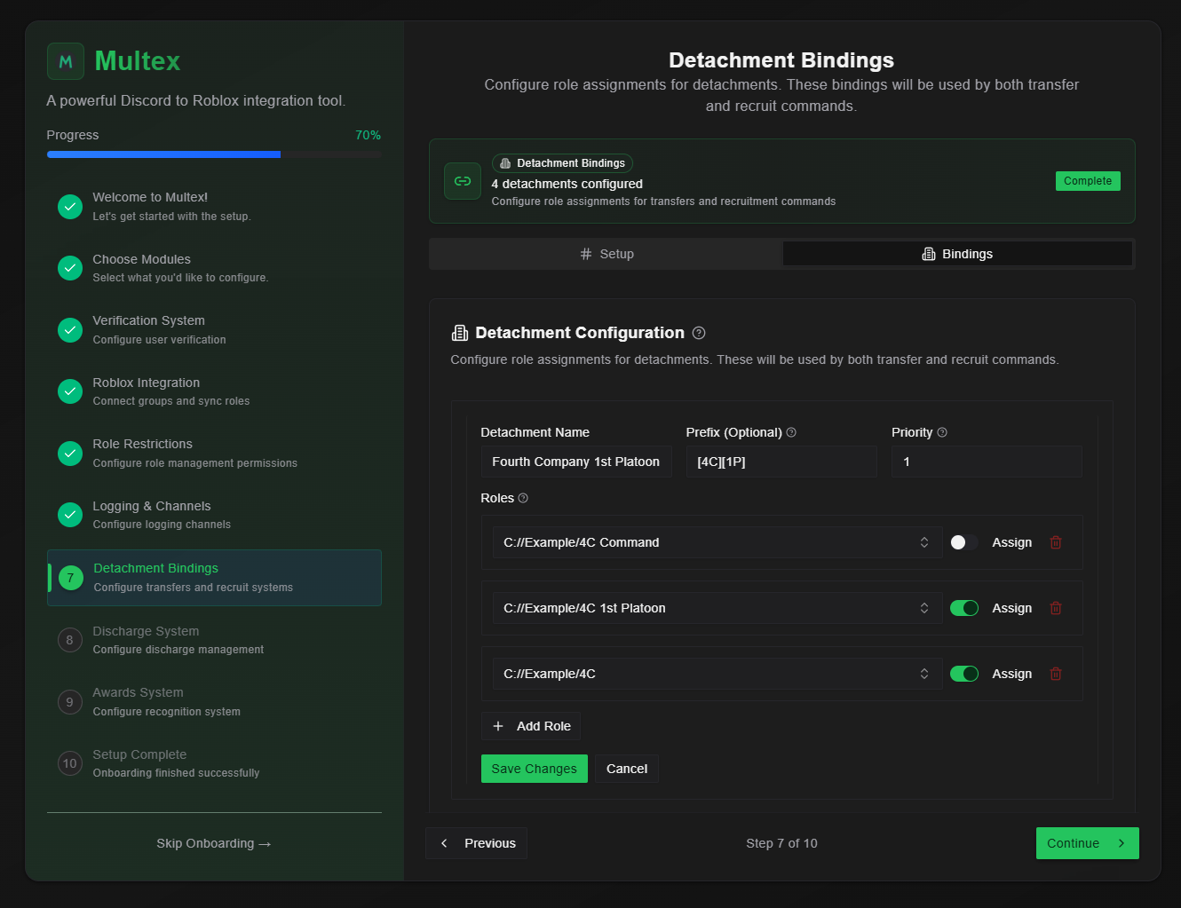Click the Save Changes button

coord(535,769)
